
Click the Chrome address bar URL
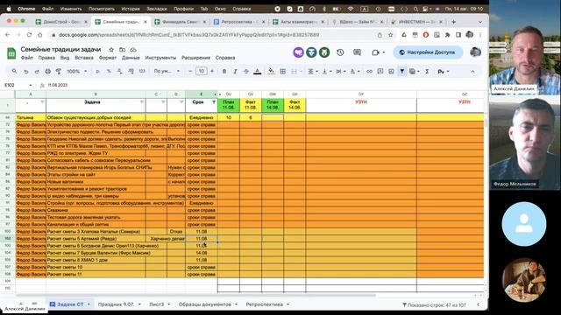189,35
